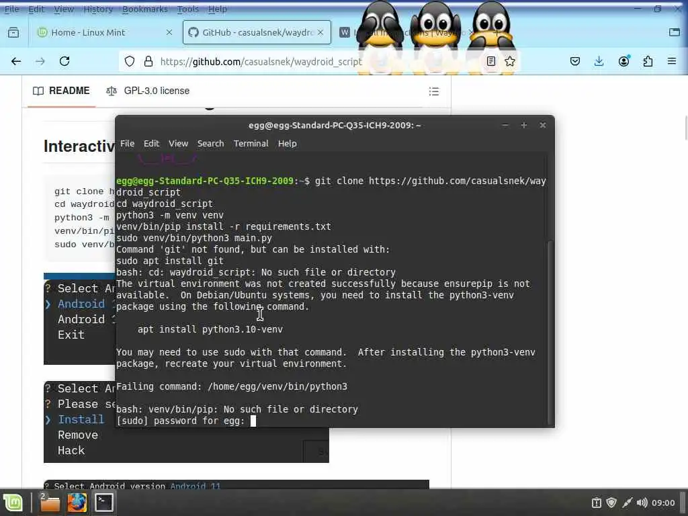Open the terminal Help menu
The width and height of the screenshot is (688, 516).
(288, 144)
